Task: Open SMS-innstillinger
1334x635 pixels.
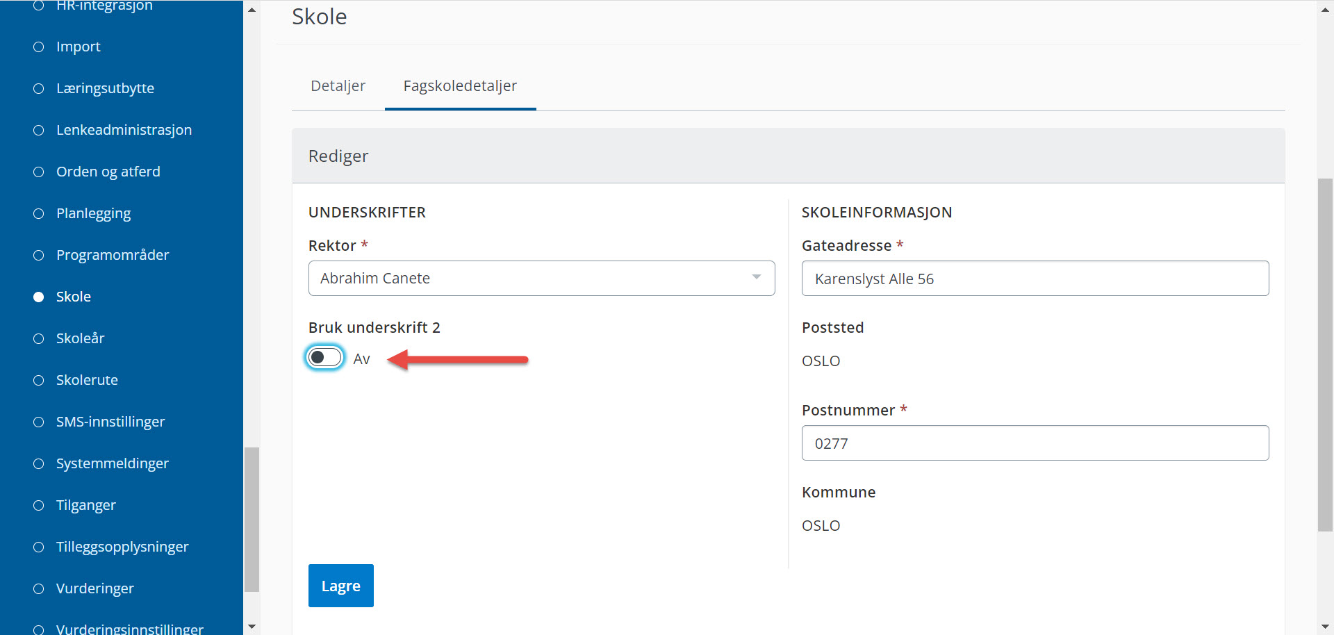Action: [110, 422]
